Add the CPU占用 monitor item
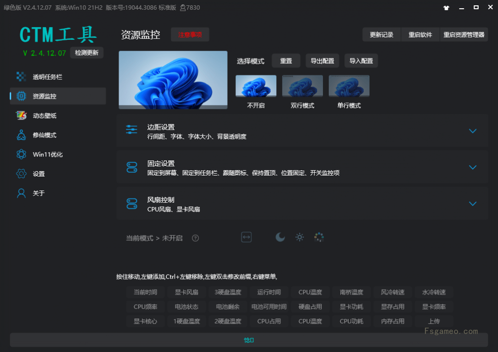498x352 pixels. (x=269, y=321)
